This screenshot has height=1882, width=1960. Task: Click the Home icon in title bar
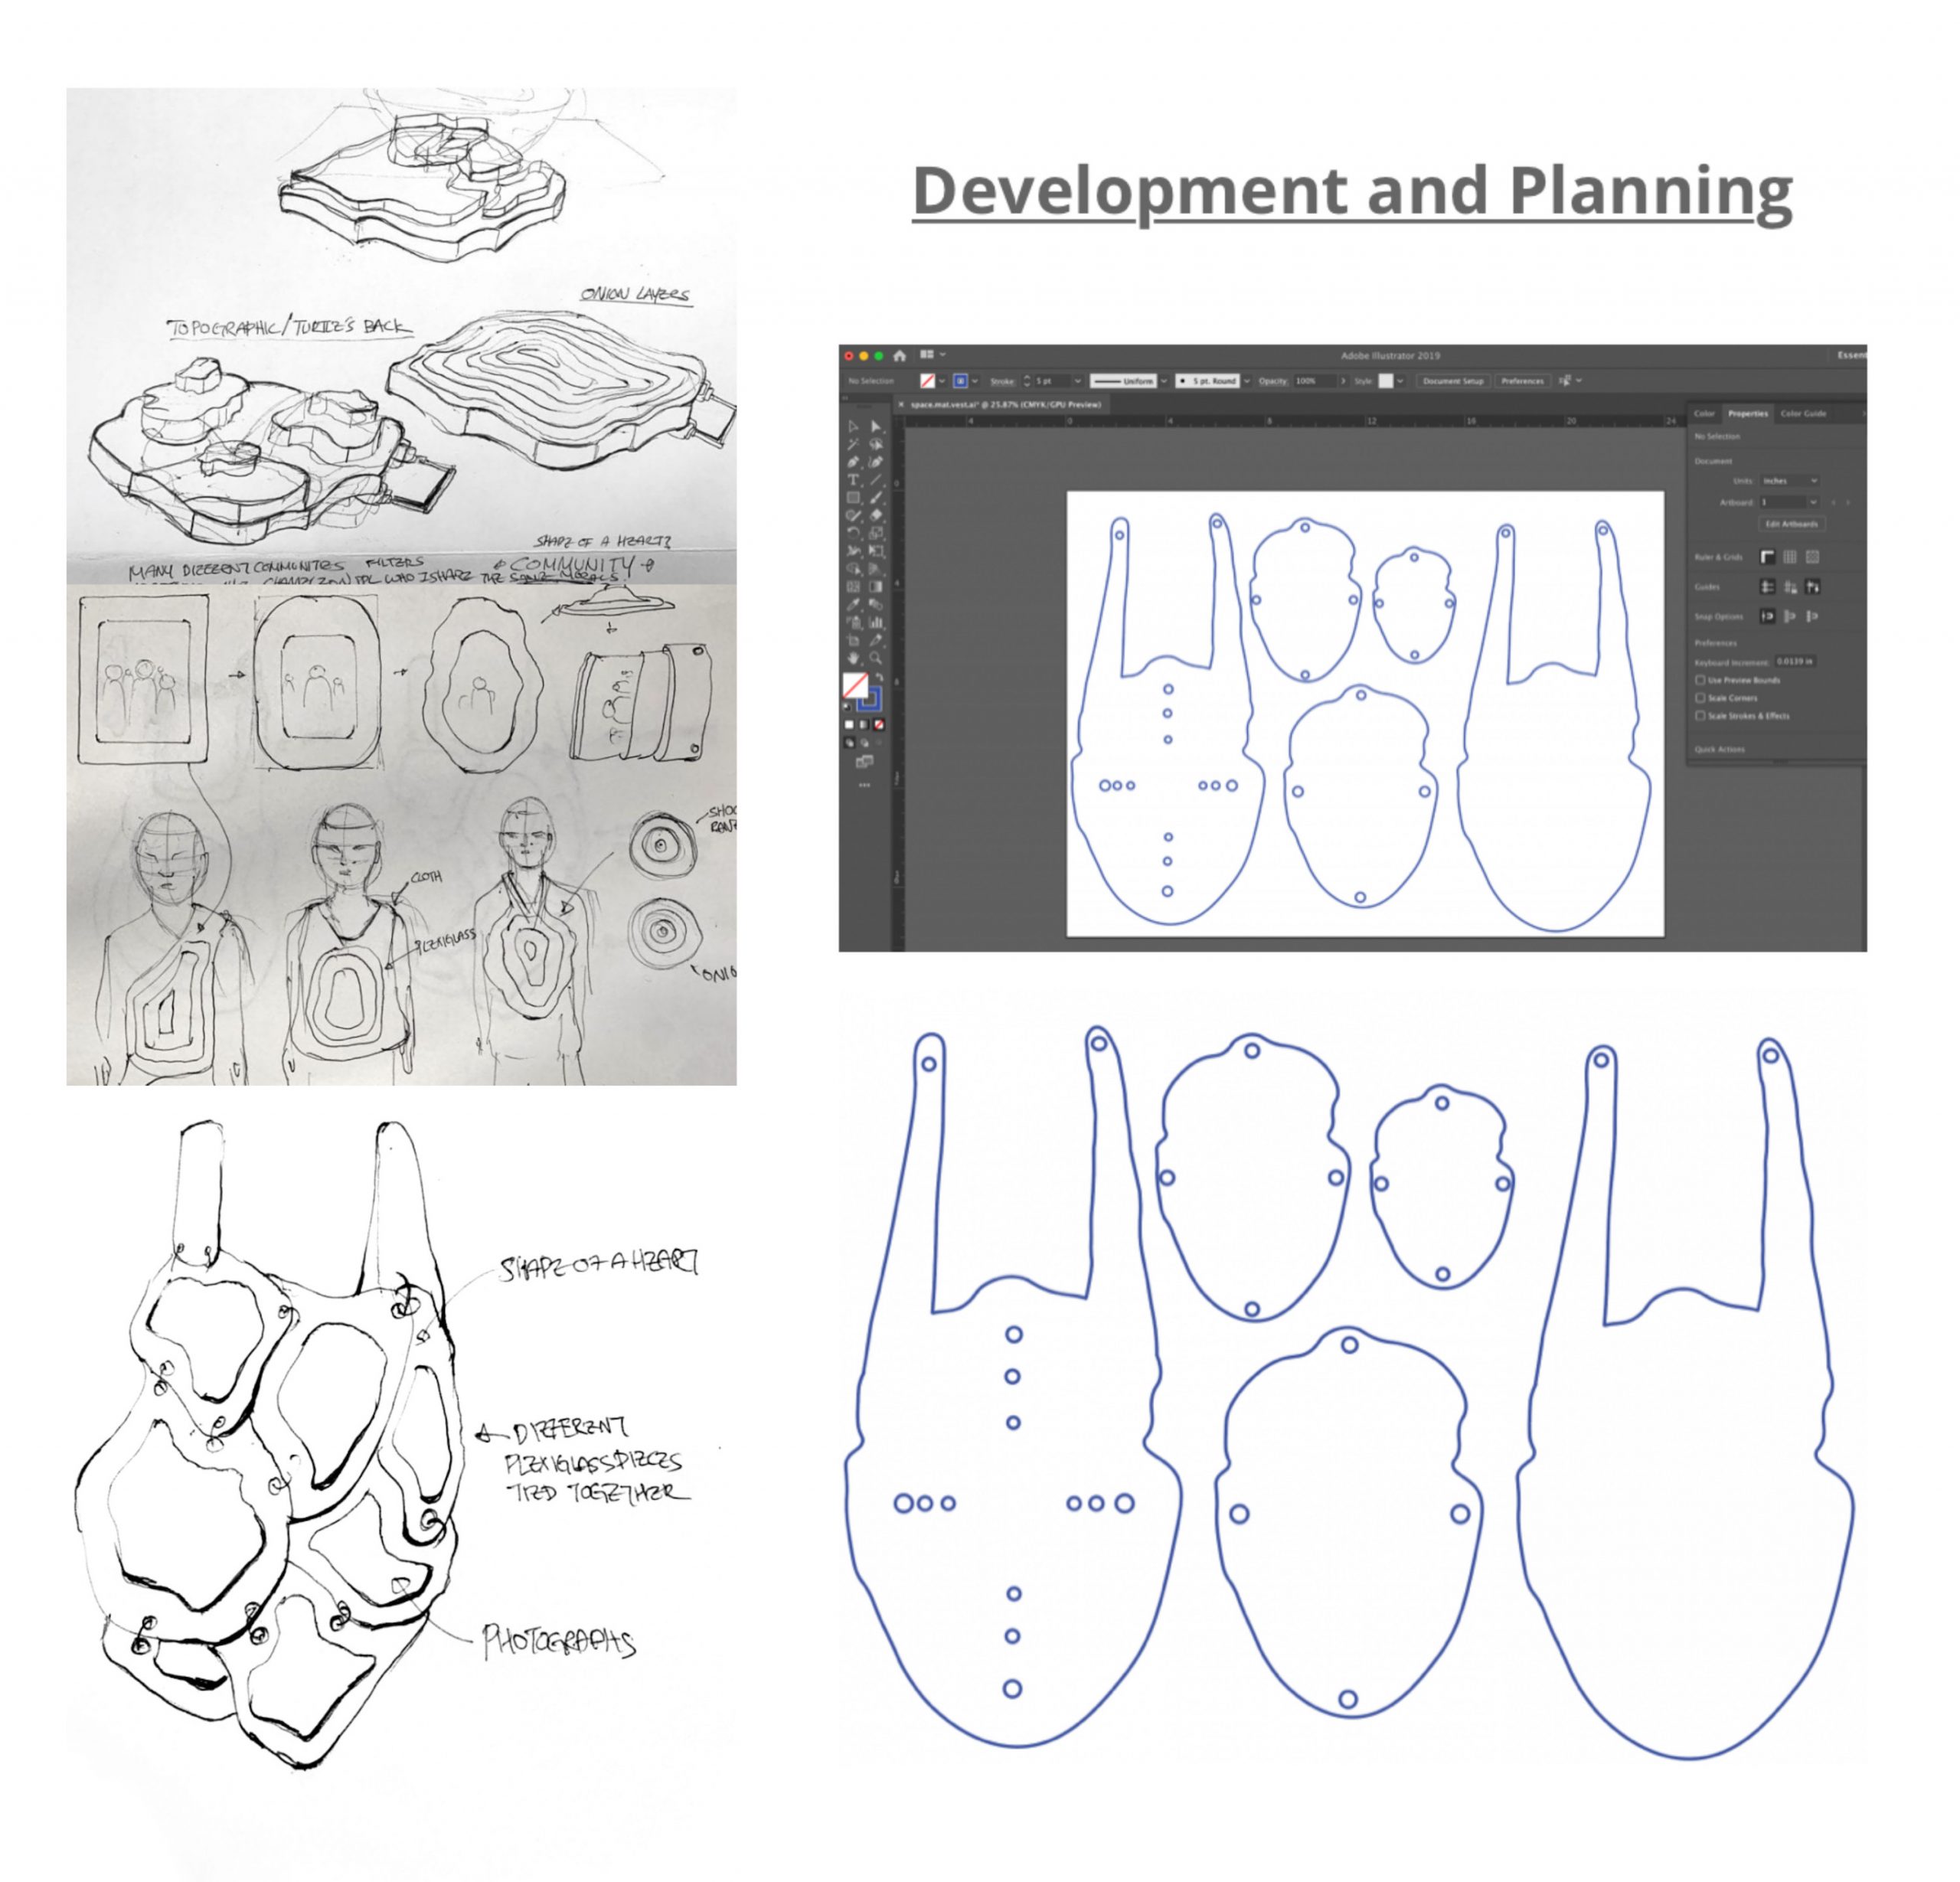click(x=899, y=355)
